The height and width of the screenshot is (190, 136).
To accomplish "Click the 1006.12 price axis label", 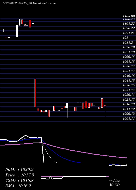I will coord(128,114).
